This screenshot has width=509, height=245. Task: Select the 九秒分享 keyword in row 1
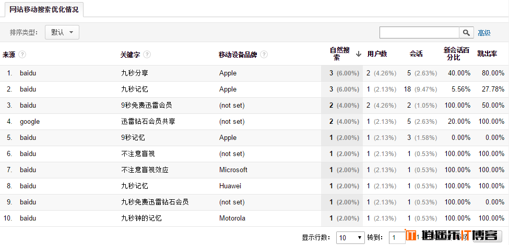pos(134,73)
